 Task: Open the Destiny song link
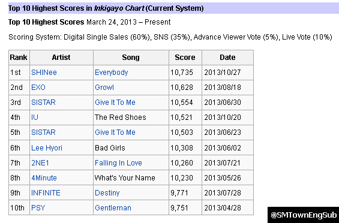click(x=107, y=193)
